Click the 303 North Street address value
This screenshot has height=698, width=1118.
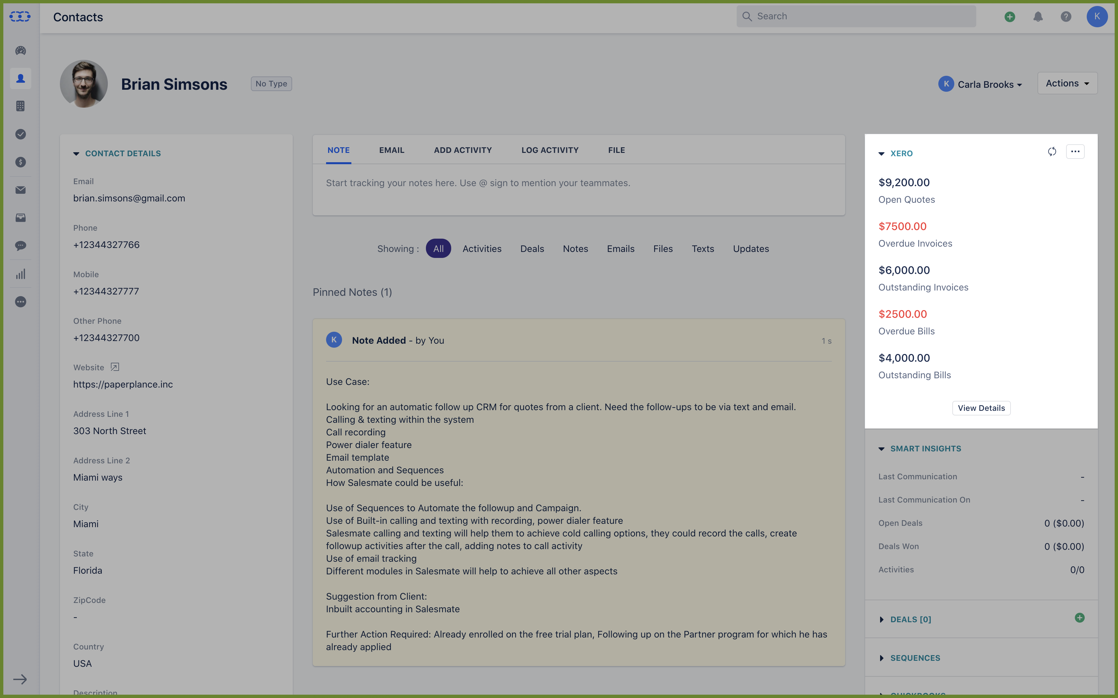[109, 431]
